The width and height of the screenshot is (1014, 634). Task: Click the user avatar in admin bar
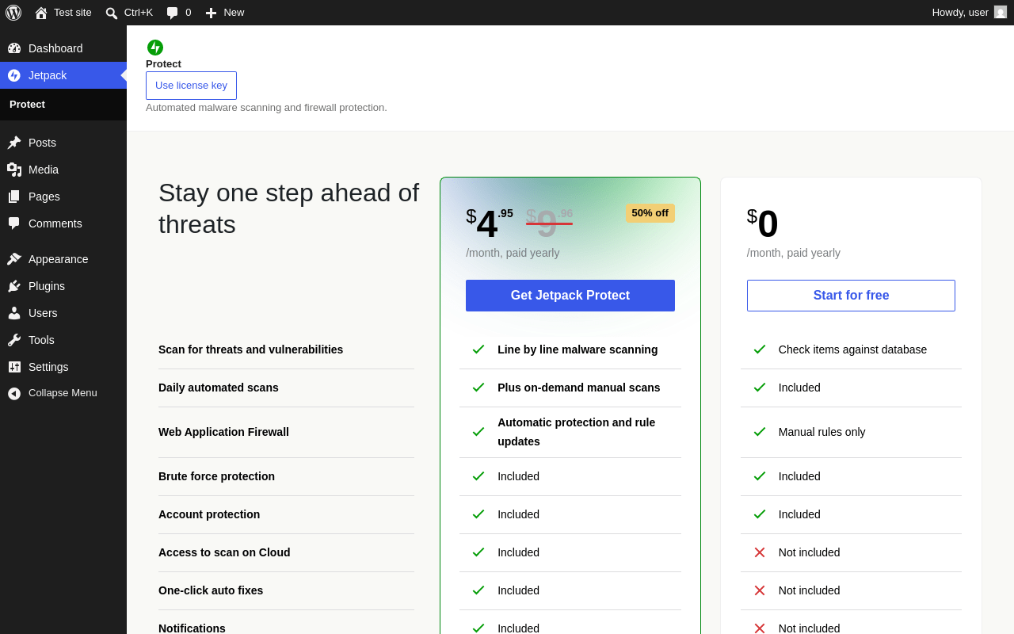coord(1001,12)
